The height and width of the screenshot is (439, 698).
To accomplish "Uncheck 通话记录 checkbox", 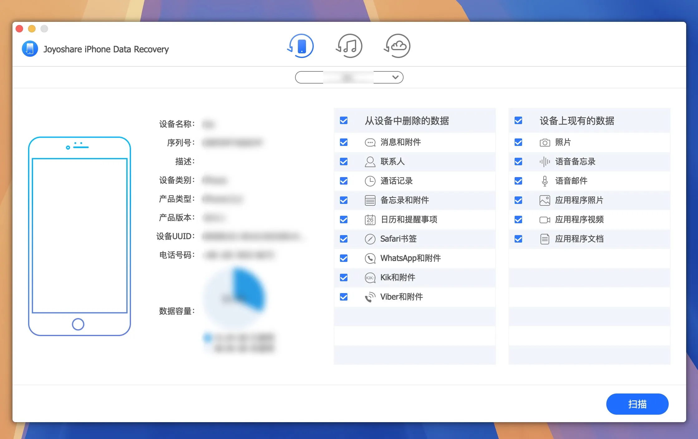I will (x=344, y=181).
